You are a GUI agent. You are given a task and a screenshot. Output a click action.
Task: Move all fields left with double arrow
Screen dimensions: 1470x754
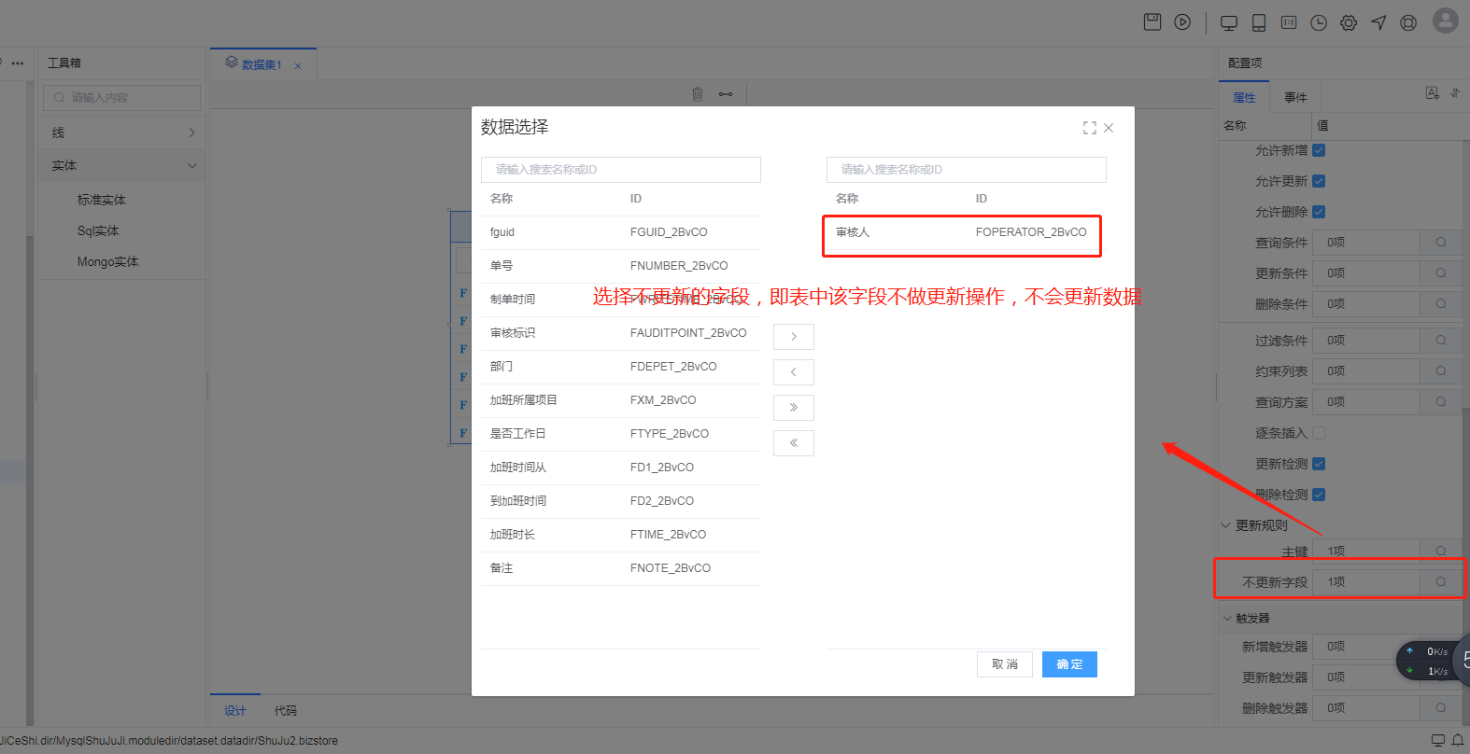794,443
